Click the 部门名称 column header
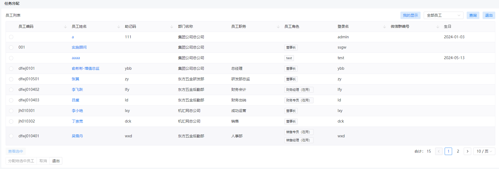Screen dimensions: 499x169 186,26
